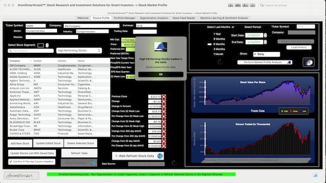Click the Start Date field
Screen dimensions: 326x183
(254, 36)
